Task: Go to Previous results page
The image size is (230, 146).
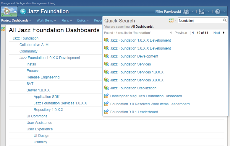Action: click(181, 33)
